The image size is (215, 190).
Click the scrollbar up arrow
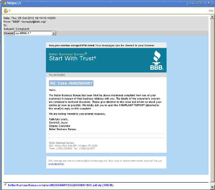coord(212,17)
